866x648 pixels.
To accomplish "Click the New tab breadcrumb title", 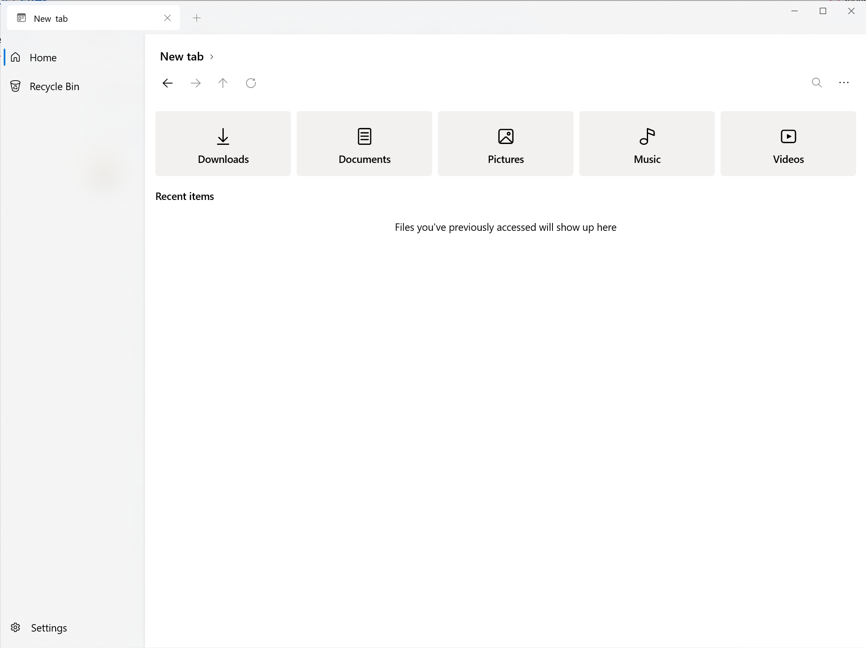I will (182, 57).
